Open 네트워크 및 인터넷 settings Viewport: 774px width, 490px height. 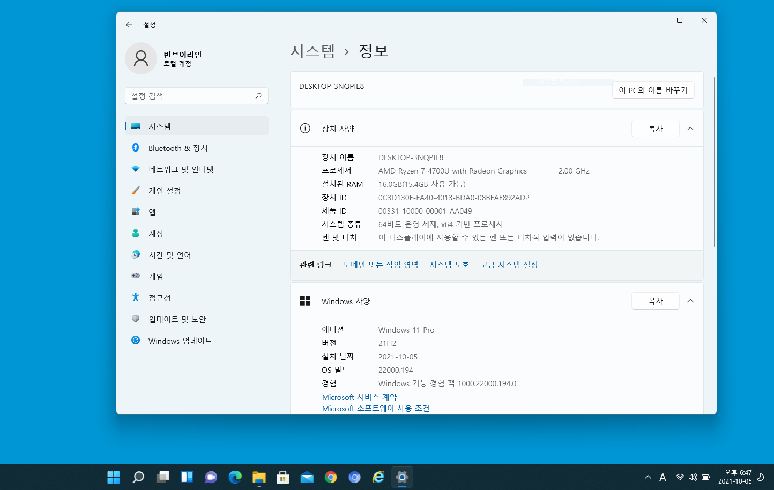click(196, 169)
